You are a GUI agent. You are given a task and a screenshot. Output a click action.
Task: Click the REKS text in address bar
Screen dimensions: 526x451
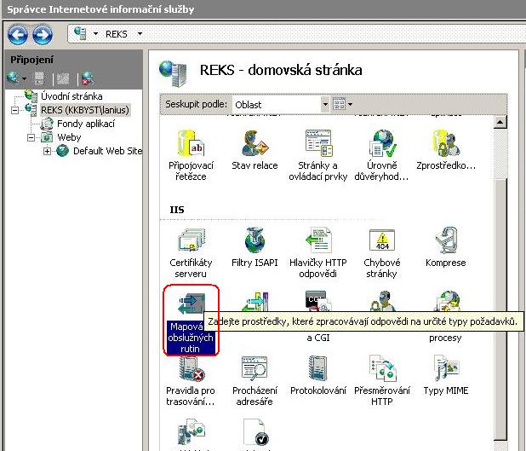(x=117, y=34)
